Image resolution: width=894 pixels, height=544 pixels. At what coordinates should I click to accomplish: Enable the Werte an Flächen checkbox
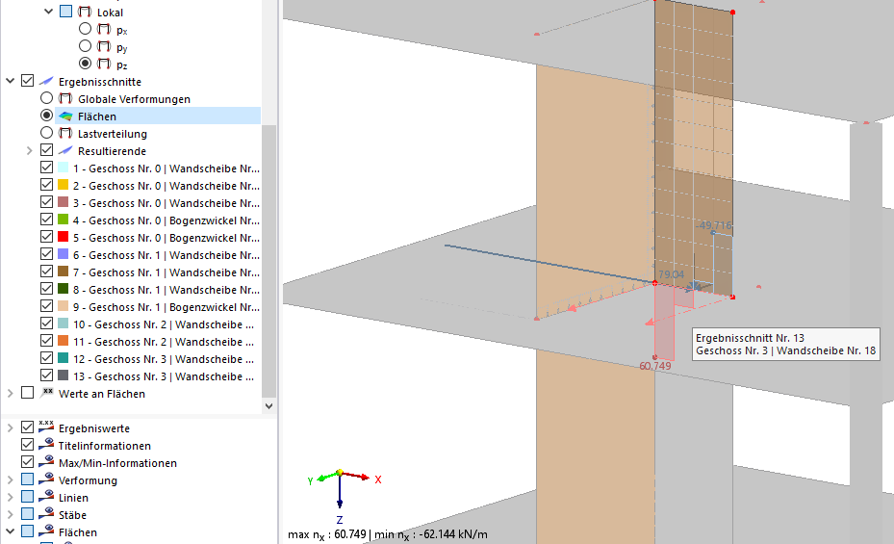click(x=27, y=393)
